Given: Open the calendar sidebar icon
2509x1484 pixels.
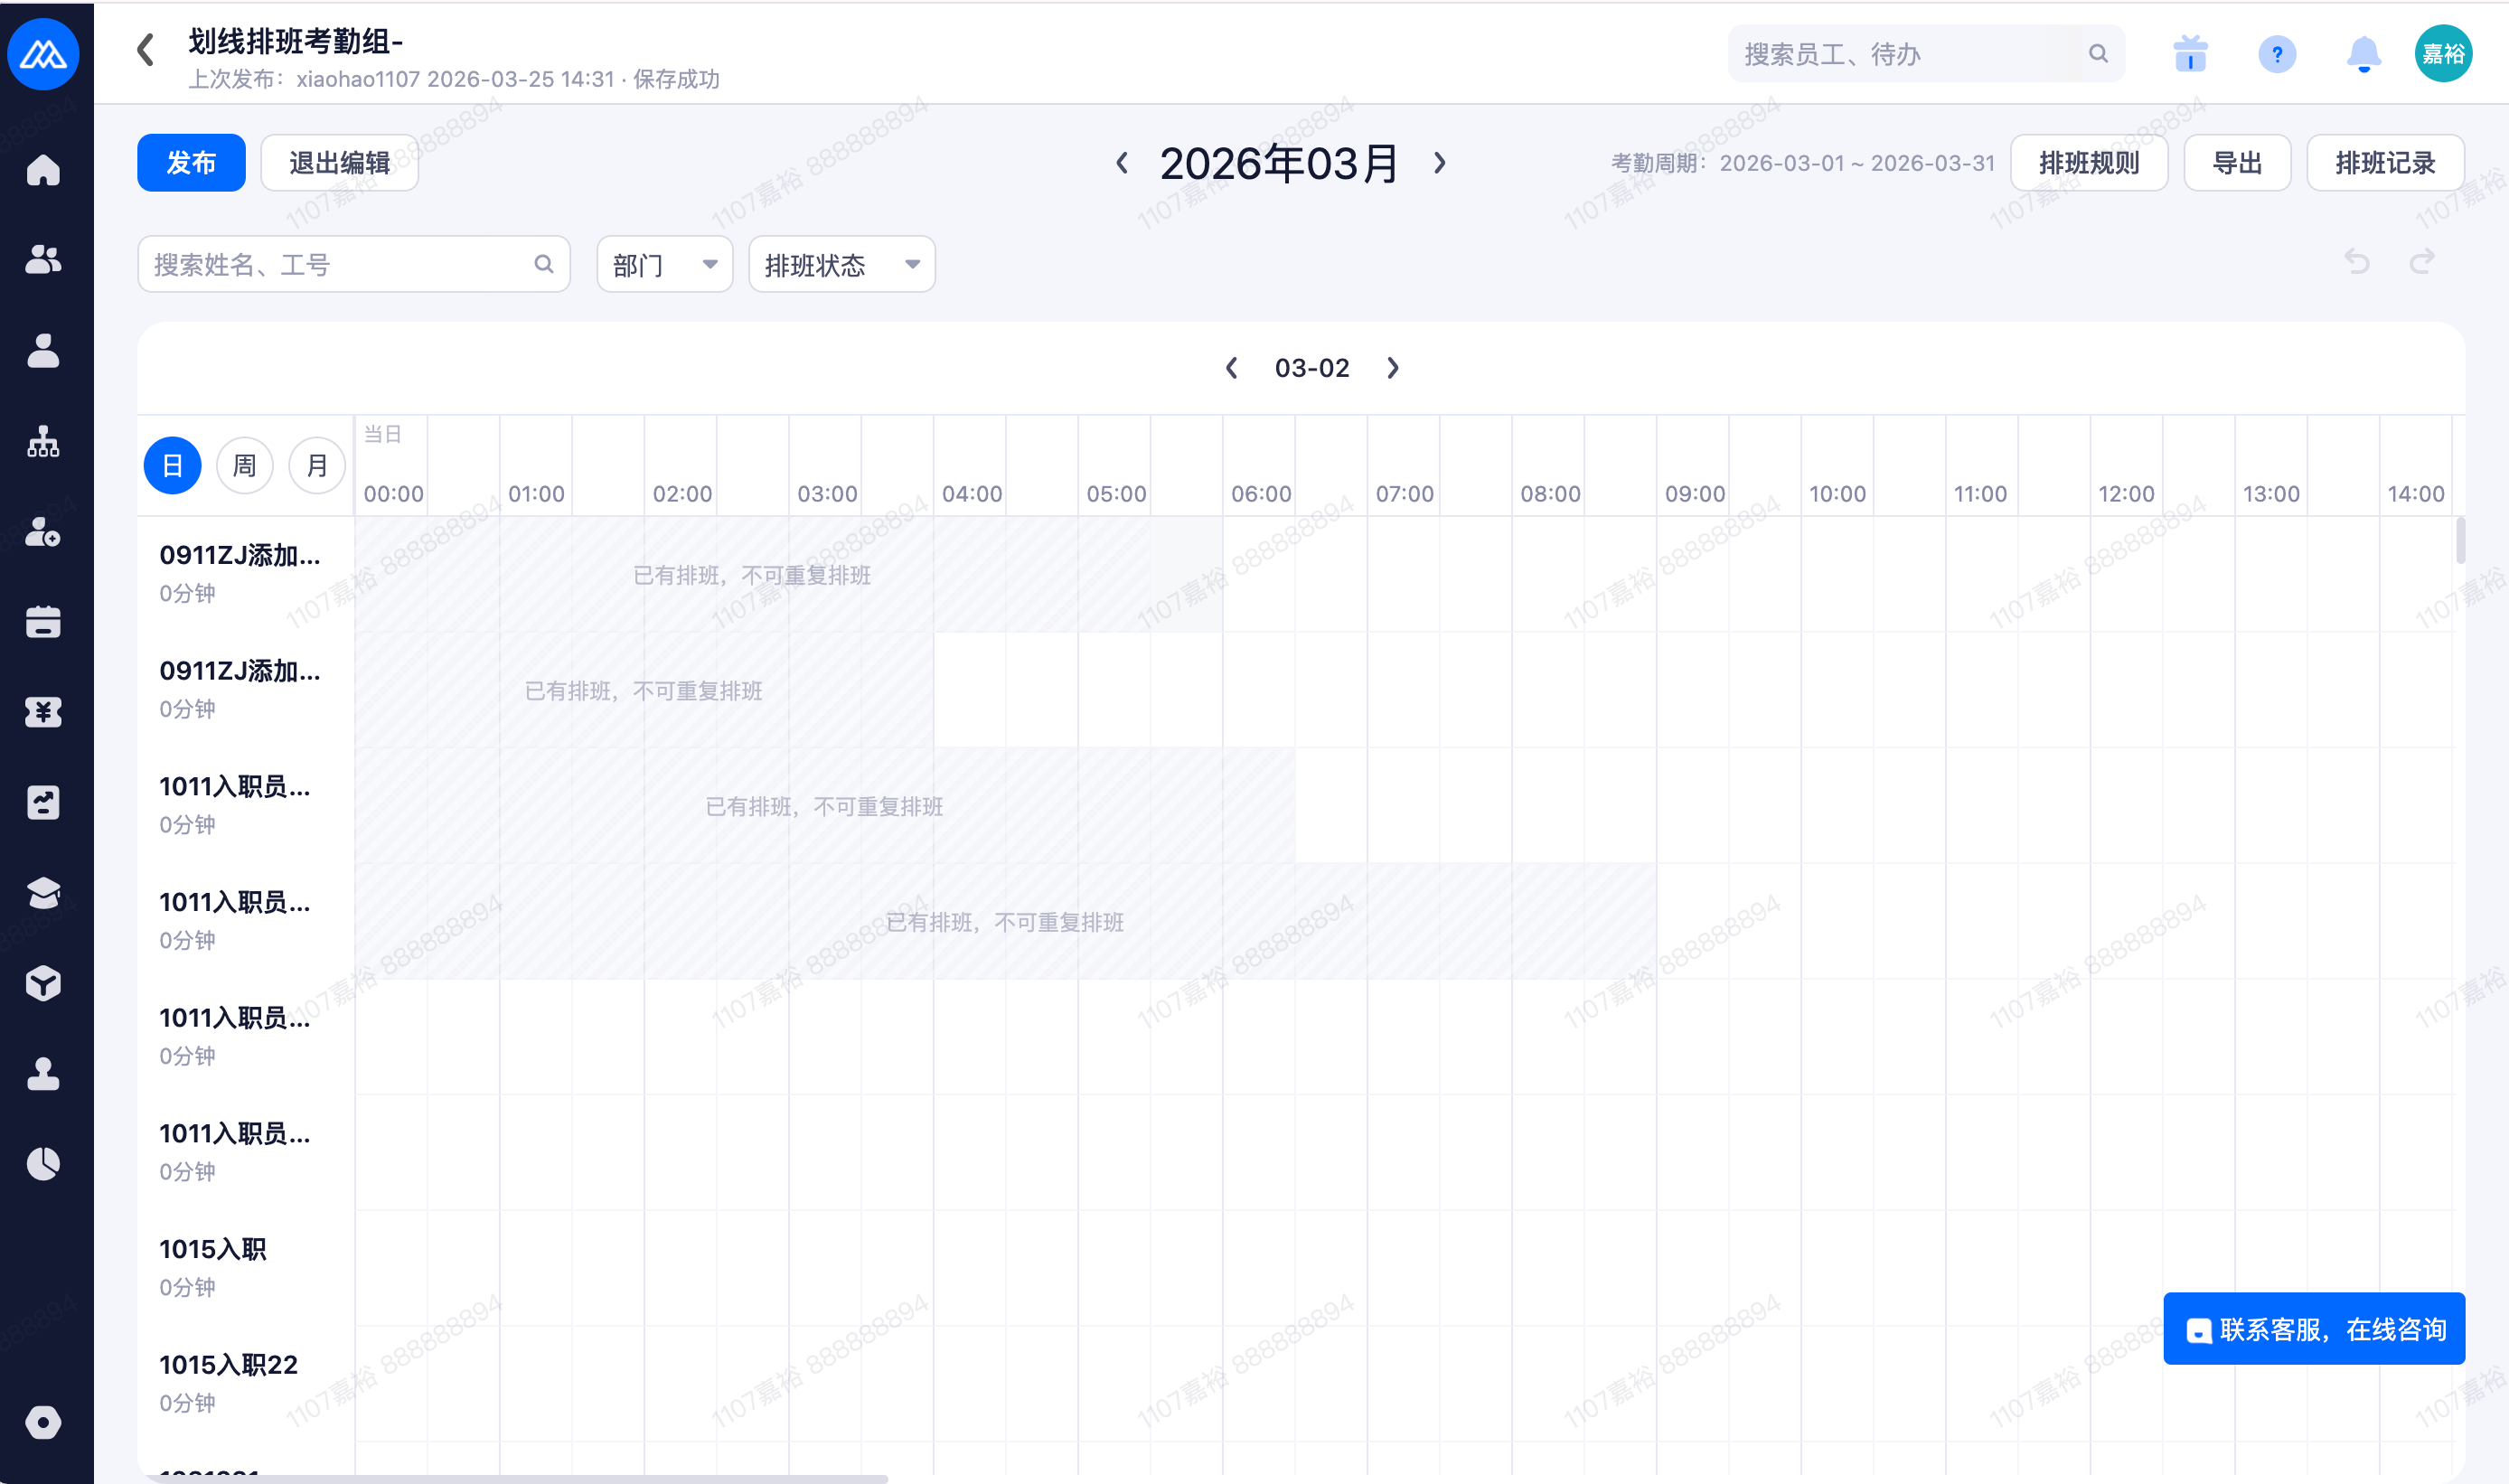Looking at the screenshot, I should (x=43, y=622).
